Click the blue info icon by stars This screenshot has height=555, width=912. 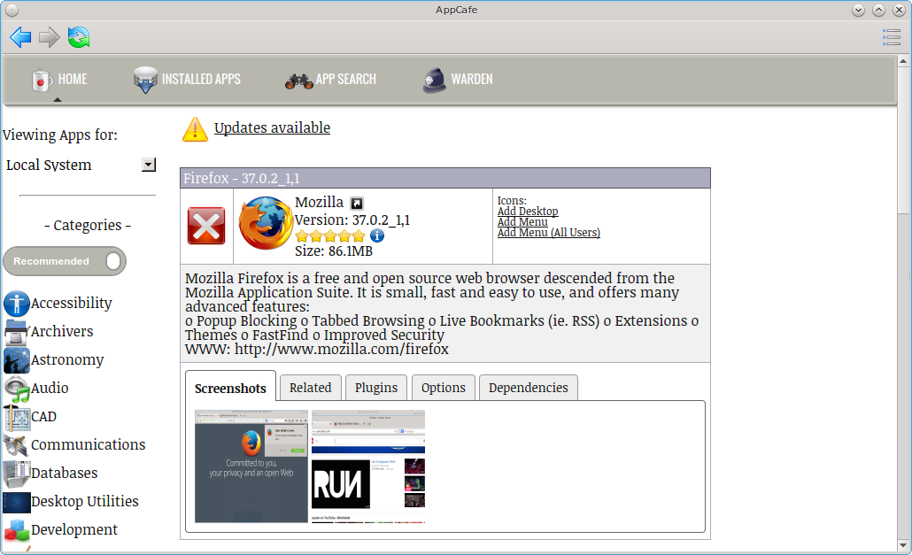(377, 235)
